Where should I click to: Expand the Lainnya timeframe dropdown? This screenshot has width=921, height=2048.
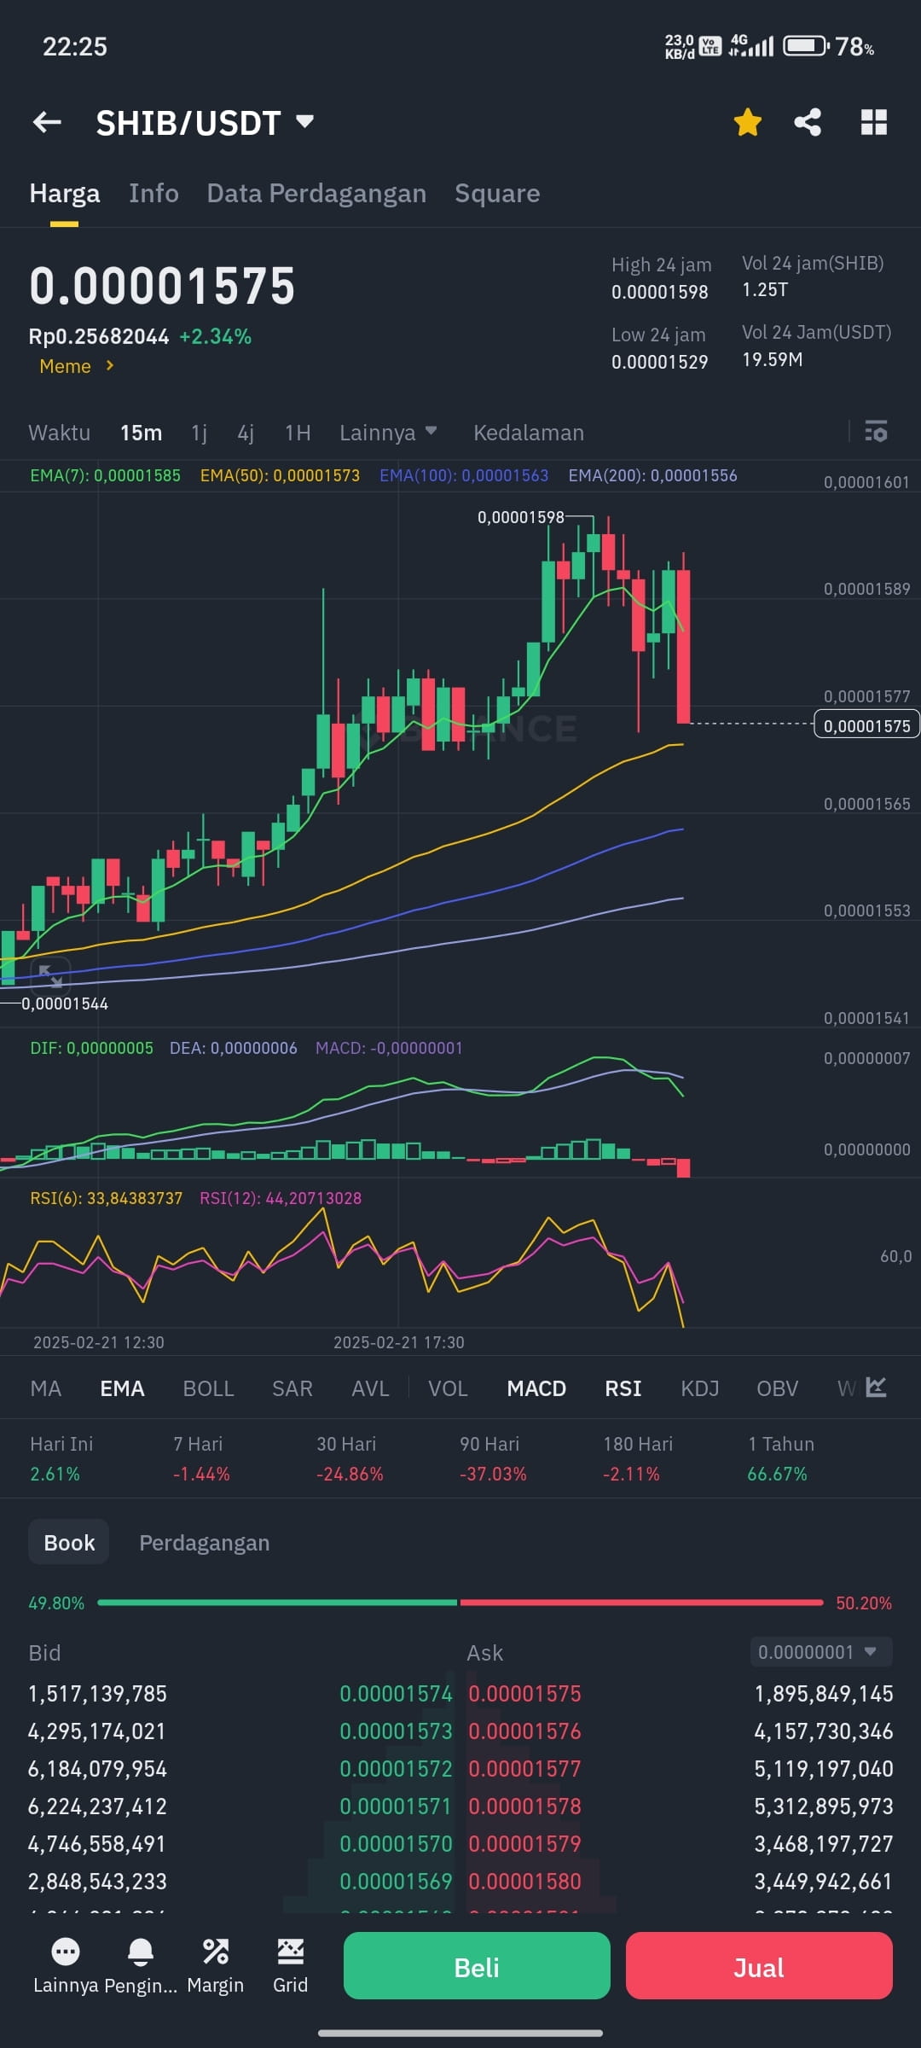click(388, 433)
